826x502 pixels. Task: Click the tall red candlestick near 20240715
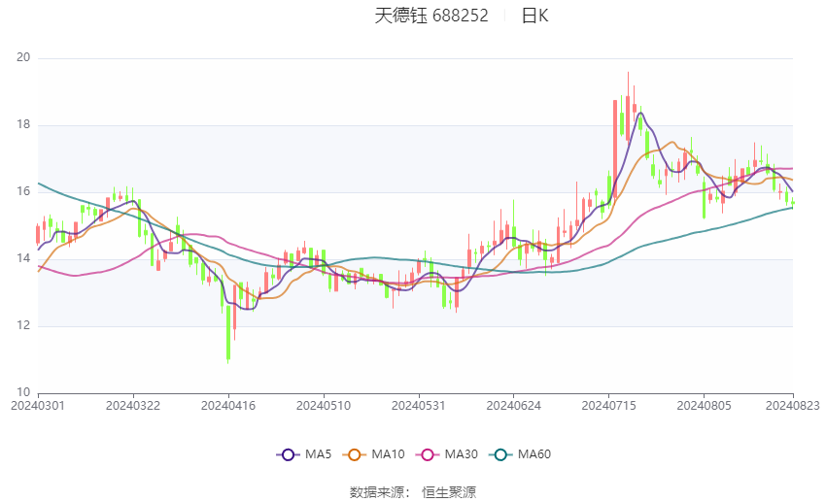[x=615, y=149]
